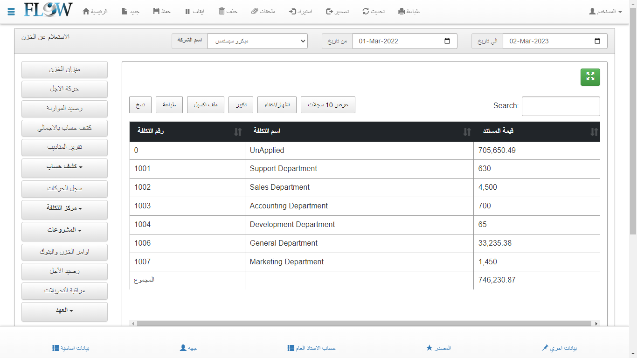Click the Save (حفظ) toolbar icon
The image size is (637, 358).
pos(156,11)
